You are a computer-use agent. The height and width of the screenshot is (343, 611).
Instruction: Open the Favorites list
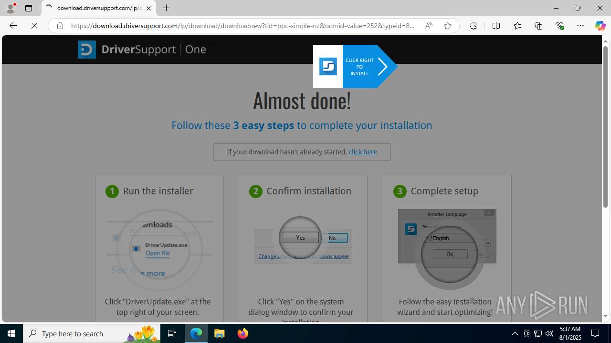click(x=517, y=26)
